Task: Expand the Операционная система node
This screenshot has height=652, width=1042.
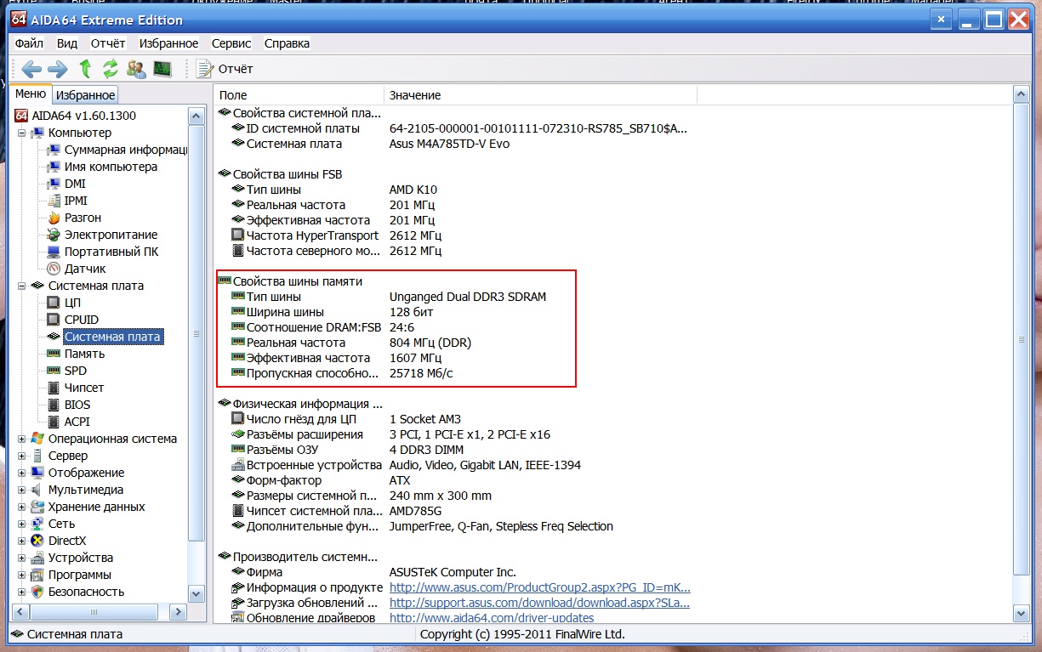Action: click(x=22, y=439)
